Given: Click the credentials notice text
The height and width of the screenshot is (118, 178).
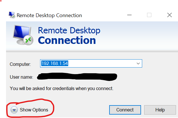Looking at the screenshot, I should pyautogui.click(x=62, y=89).
